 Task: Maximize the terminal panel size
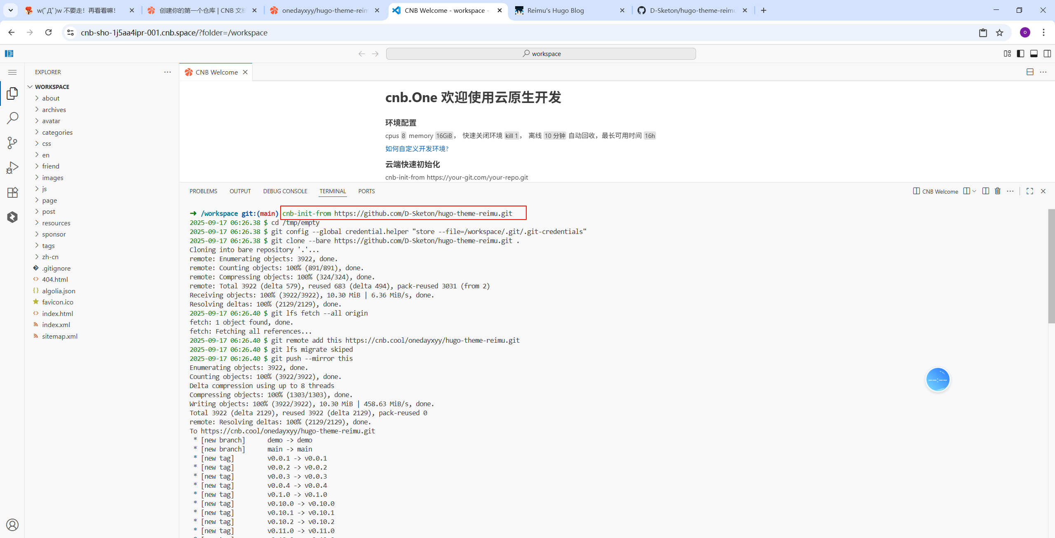[x=1029, y=191]
